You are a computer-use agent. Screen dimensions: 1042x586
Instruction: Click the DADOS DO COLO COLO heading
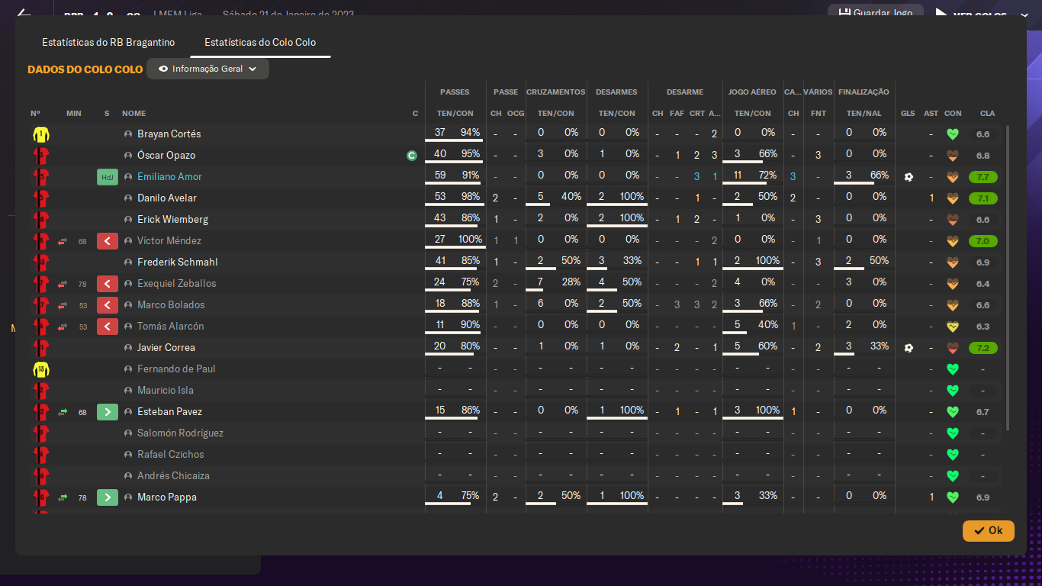coord(85,69)
